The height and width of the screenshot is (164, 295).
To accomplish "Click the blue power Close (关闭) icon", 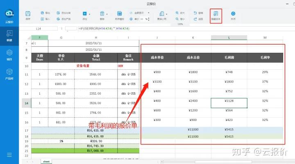I will click(x=233, y=14).
